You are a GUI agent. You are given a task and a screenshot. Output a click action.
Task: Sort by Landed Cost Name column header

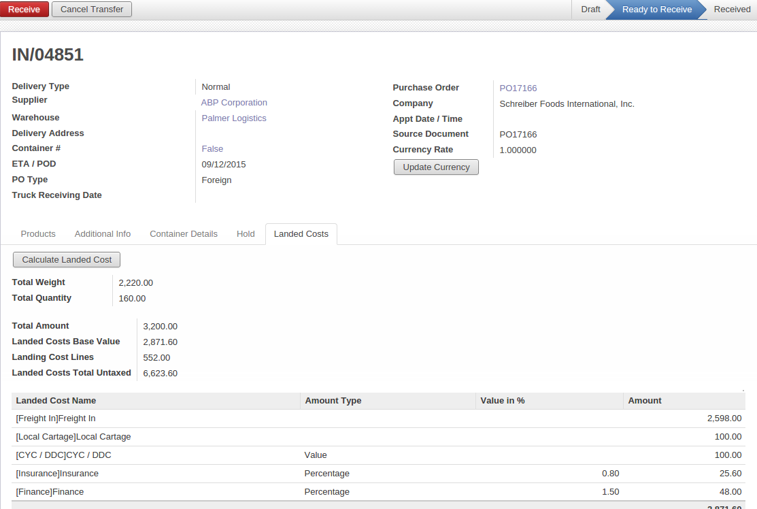tap(156, 401)
